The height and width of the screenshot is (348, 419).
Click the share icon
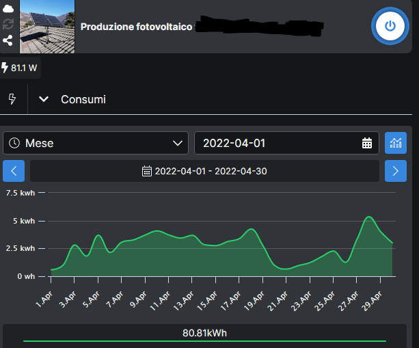(8, 40)
